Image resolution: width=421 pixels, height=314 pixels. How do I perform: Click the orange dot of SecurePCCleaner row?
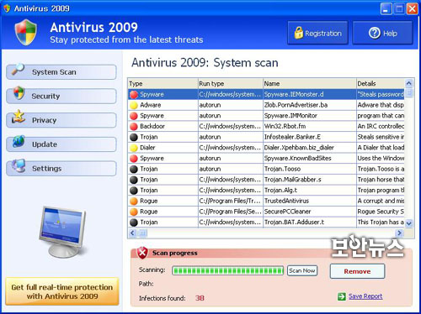134,212
